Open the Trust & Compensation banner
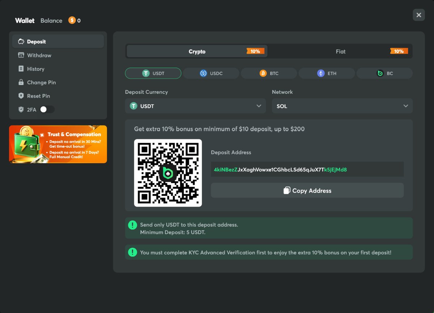The width and height of the screenshot is (434, 313). point(58,144)
